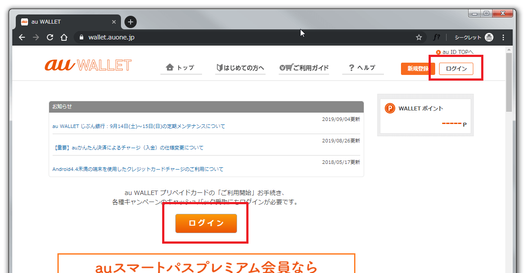This screenshot has height=273, width=525.
Task: Open the ご利用ガイド navigation item
Action: [304, 67]
